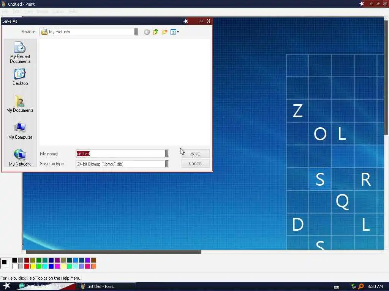Pick the black color swatch
389x291 pixels.
(15, 260)
